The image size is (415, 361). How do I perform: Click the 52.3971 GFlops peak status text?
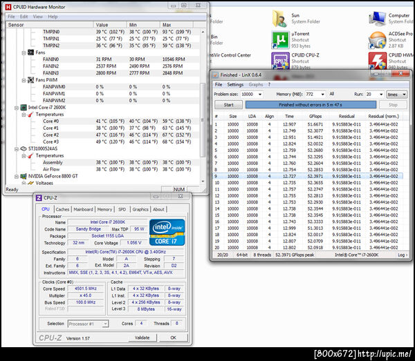295,255
